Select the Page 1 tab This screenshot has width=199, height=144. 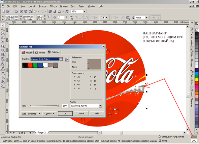tap(41, 133)
